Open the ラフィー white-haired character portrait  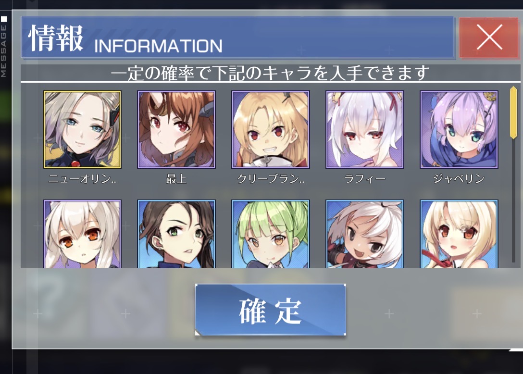pyautogui.click(x=364, y=129)
